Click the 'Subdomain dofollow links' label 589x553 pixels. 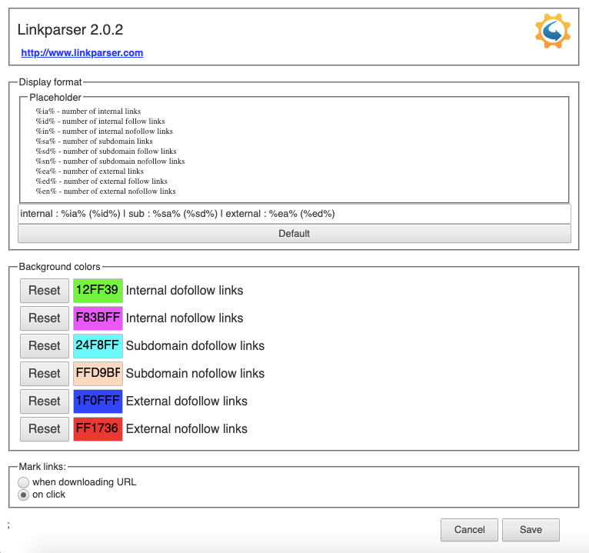[195, 346]
